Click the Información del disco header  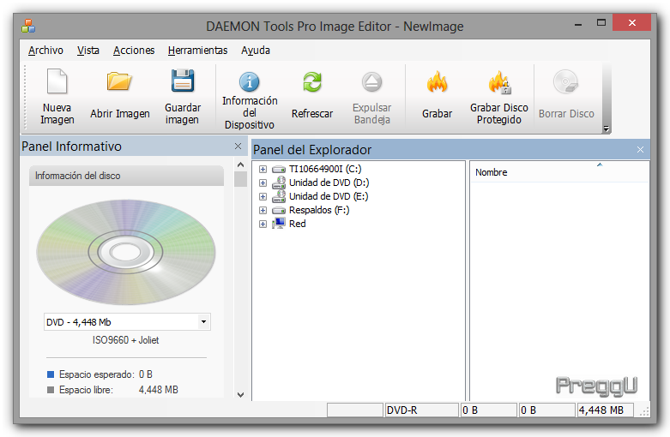point(126,176)
